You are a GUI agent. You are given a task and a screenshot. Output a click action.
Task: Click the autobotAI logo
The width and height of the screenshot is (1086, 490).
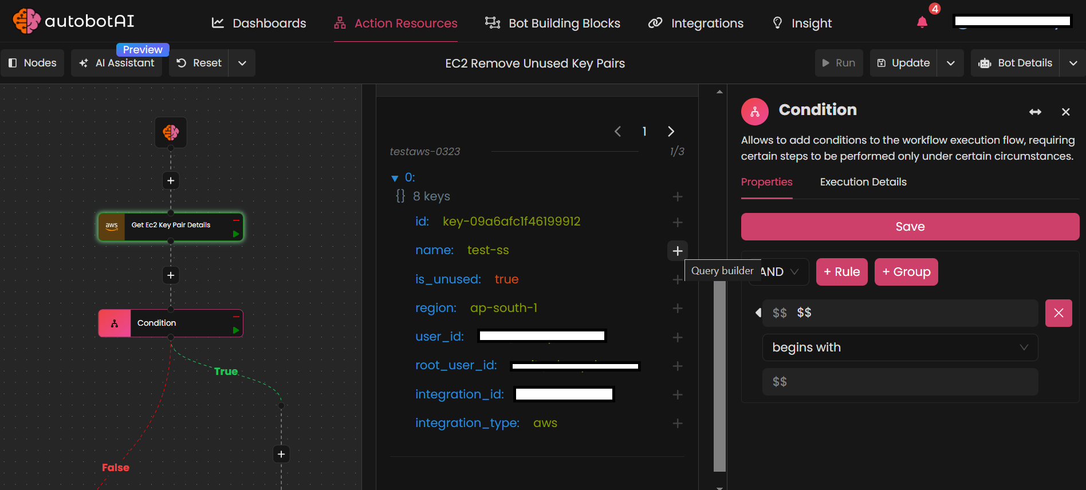(73, 21)
